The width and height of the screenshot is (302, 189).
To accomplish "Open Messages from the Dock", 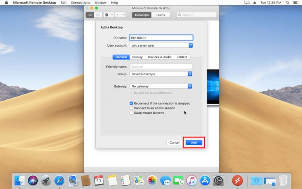I will [x=165, y=181].
